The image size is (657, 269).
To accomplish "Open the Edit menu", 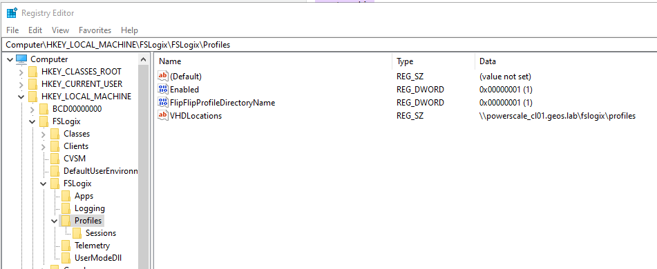I will (35, 30).
